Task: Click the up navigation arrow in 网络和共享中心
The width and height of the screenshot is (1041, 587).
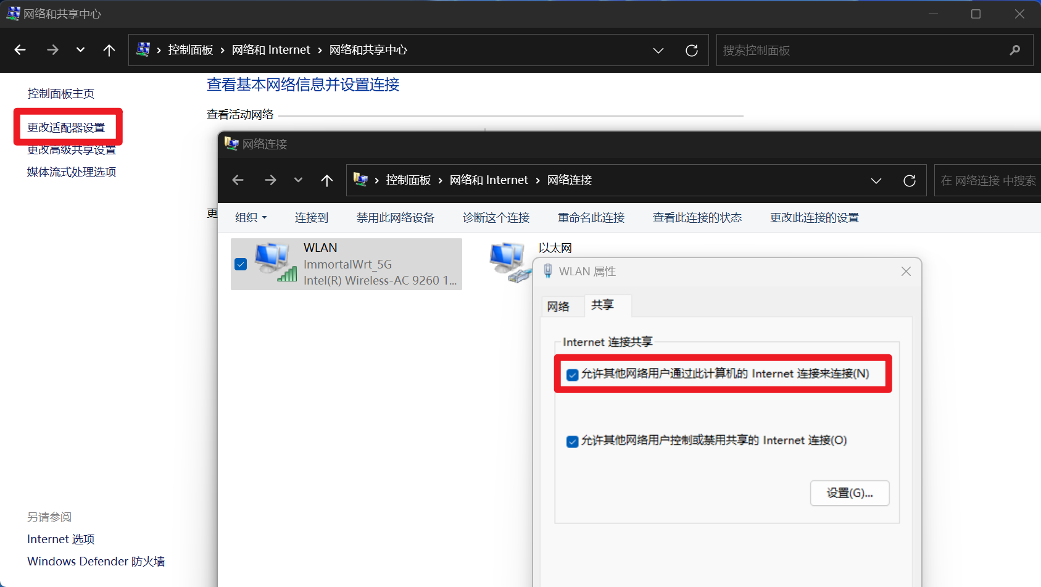Action: pos(109,50)
